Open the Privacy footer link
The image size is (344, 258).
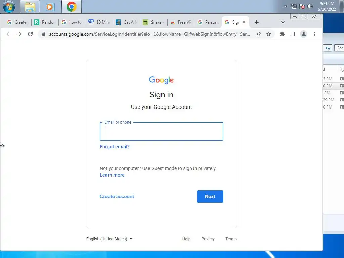pos(208,239)
